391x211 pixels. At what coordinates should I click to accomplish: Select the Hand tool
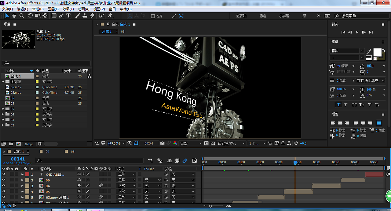point(14,16)
